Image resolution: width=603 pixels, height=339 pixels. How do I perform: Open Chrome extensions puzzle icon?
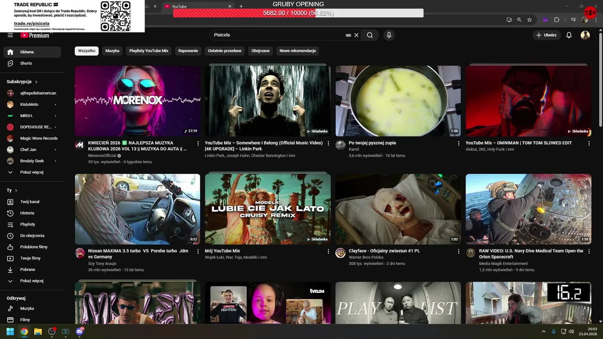pyautogui.click(x=556, y=20)
